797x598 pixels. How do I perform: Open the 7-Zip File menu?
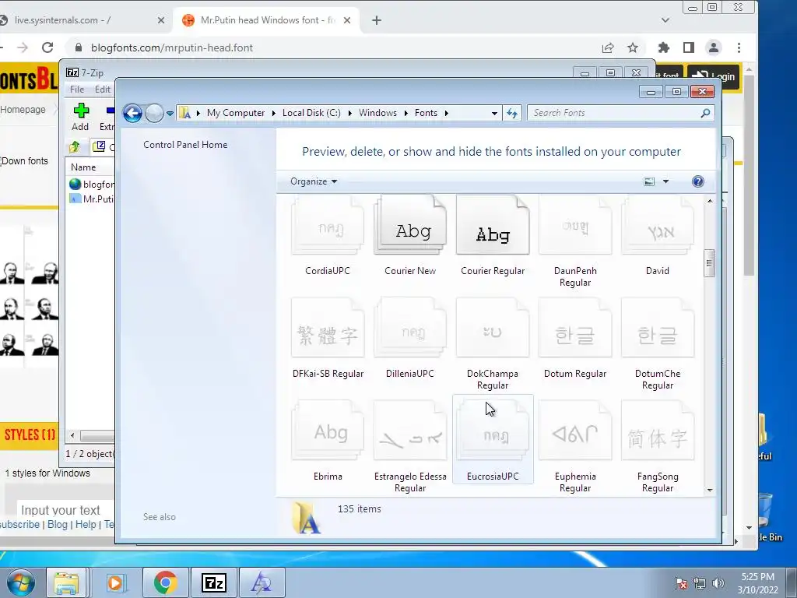[x=77, y=90]
